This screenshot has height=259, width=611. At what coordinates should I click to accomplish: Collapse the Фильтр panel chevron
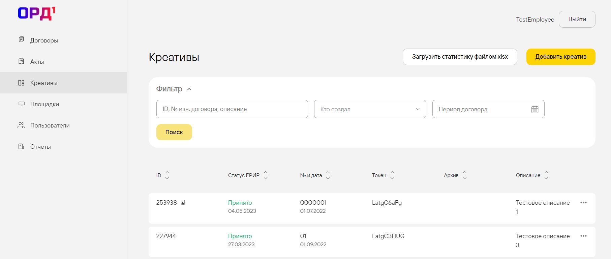(189, 89)
